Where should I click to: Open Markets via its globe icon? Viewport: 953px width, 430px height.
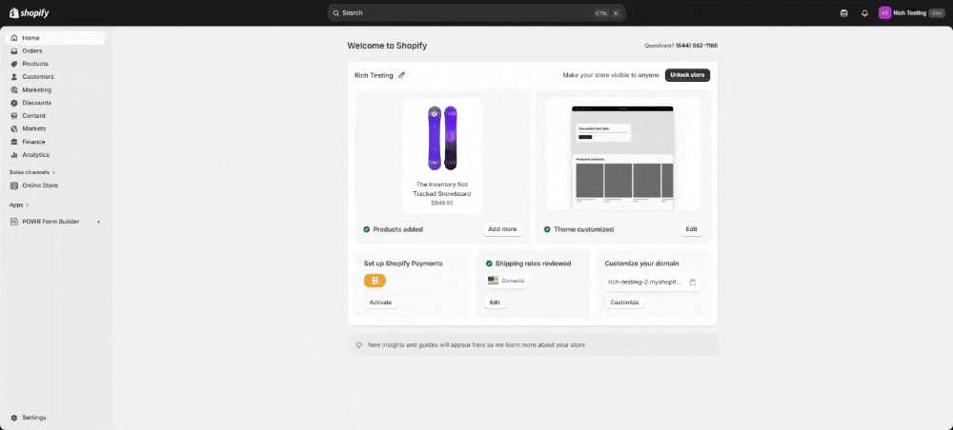point(14,128)
